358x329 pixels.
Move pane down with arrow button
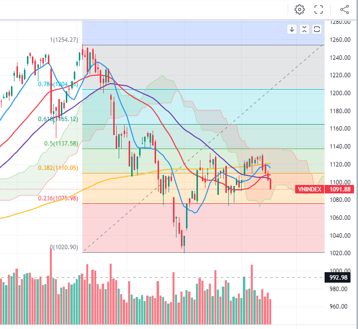[x=292, y=29]
